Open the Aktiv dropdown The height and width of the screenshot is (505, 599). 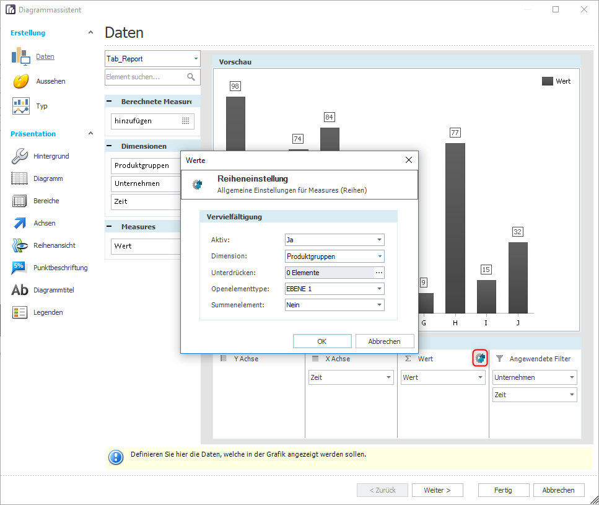334,240
